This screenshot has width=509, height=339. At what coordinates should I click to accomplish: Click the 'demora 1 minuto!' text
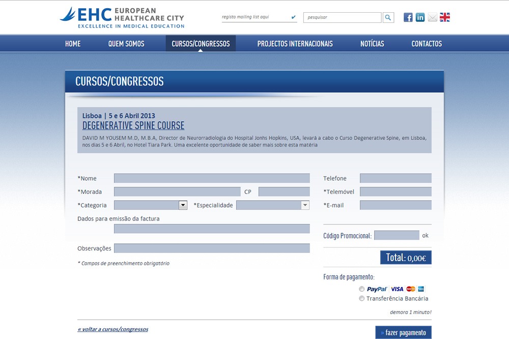tap(411, 312)
